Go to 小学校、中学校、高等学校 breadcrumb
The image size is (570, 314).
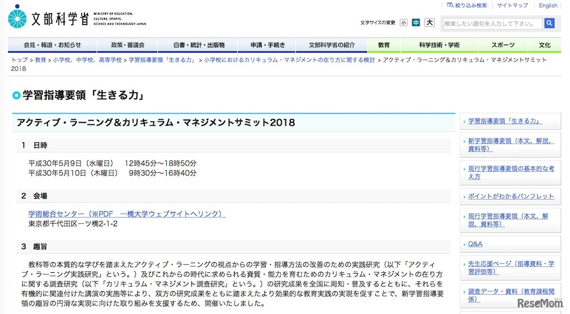[87, 60]
